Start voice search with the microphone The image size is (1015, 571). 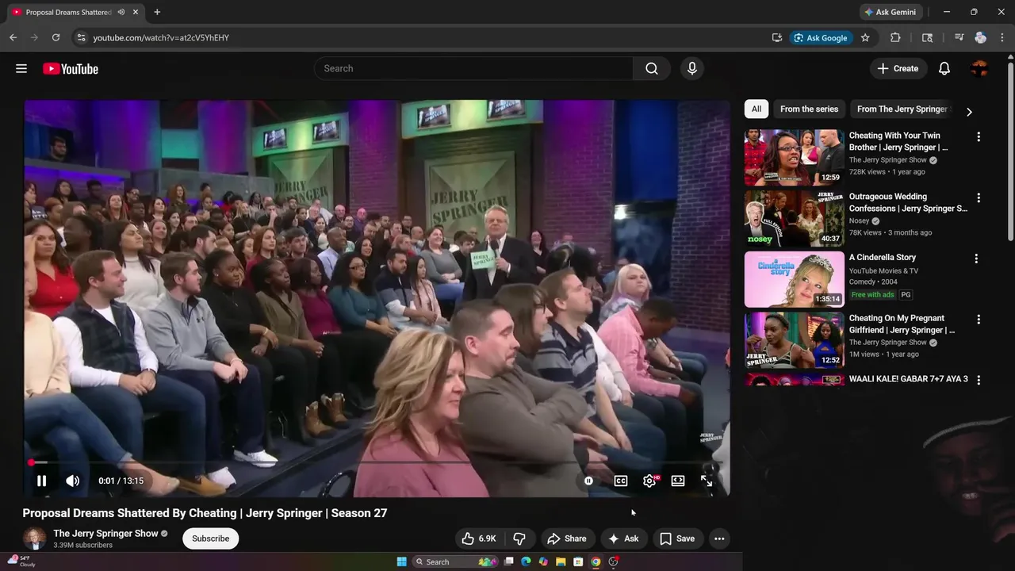pyautogui.click(x=692, y=69)
